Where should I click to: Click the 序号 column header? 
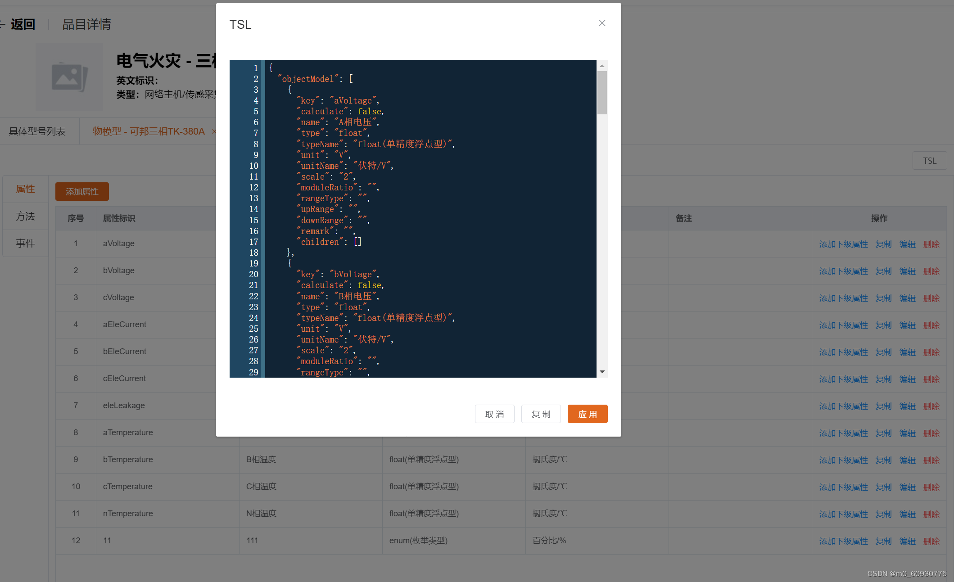click(76, 218)
